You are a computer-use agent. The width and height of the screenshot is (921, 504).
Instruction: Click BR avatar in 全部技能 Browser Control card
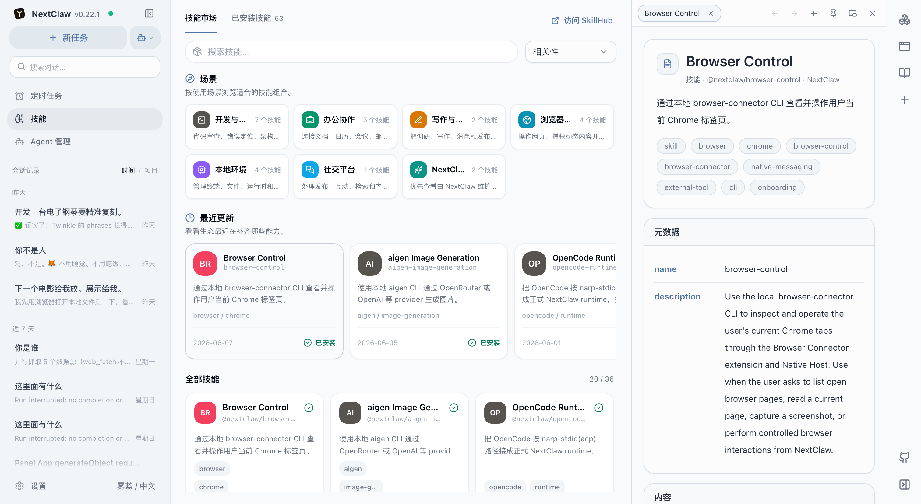click(x=205, y=413)
